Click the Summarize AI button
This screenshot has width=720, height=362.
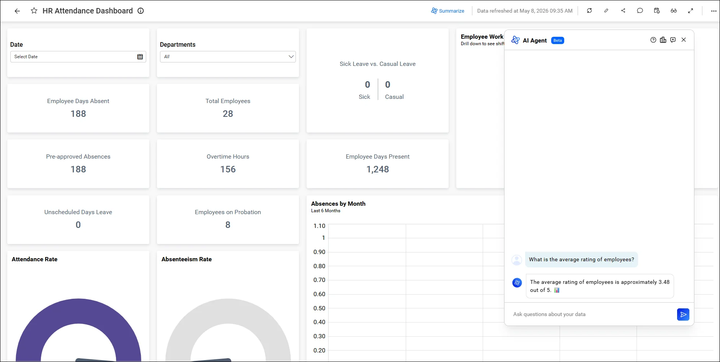click(x=447, y=11)
